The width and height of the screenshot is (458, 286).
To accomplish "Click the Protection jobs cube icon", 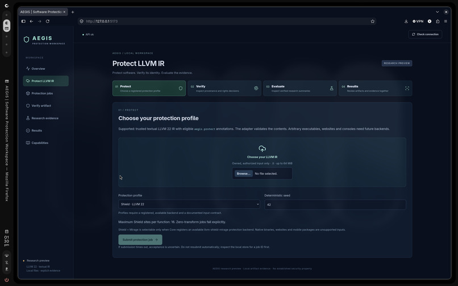I will (x=28, y=94).
